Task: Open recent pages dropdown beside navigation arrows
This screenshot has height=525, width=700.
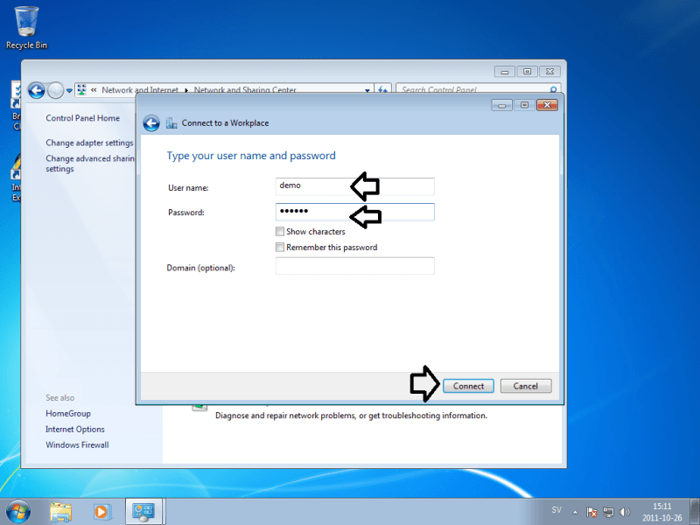Action: pyautogui.click(x=68, y=90)
